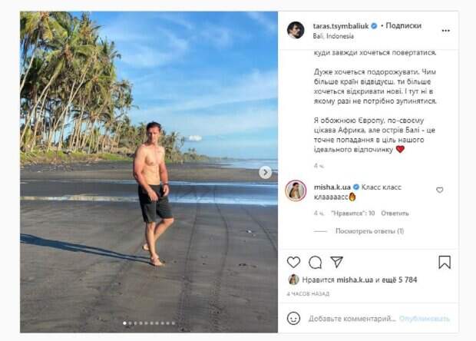Open the taras.tsymbaliuk username link
Screen dimensions: 476x341
click(x=340, y=25)
